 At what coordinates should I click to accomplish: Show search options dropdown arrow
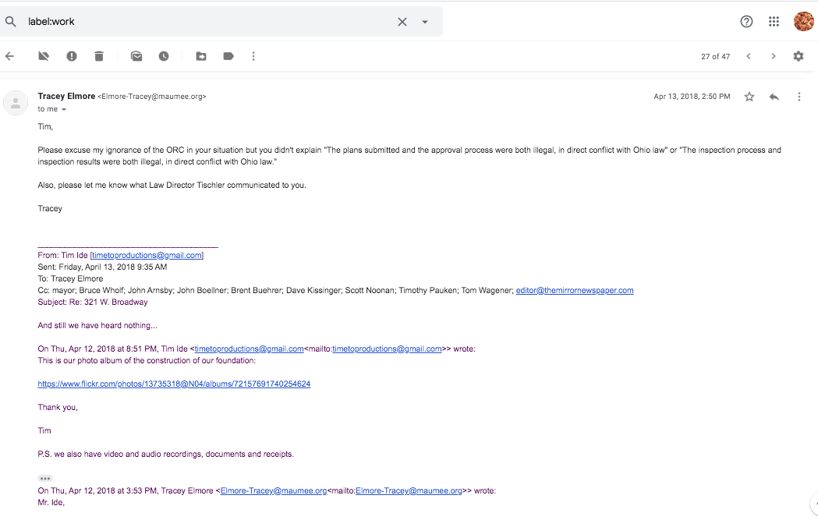coord(425,22)
